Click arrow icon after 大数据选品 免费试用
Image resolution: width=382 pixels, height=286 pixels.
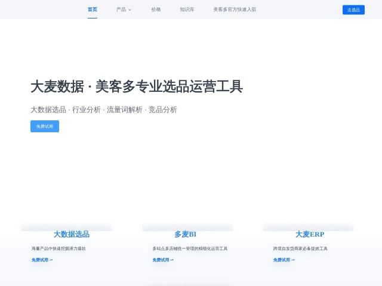51,260
